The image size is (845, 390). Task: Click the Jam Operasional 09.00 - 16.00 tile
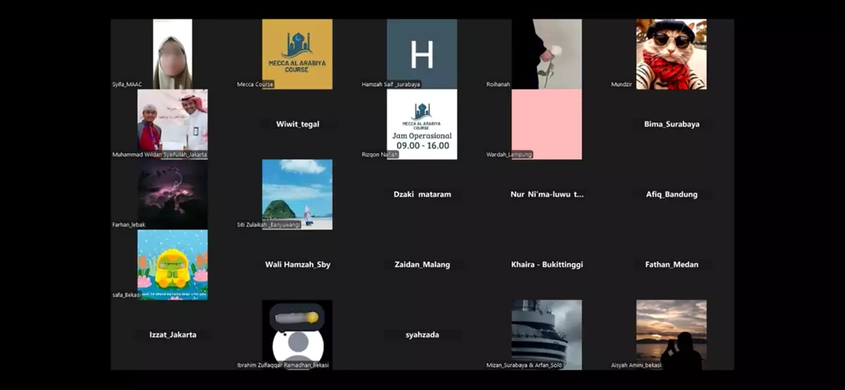[x=422, y=124]
